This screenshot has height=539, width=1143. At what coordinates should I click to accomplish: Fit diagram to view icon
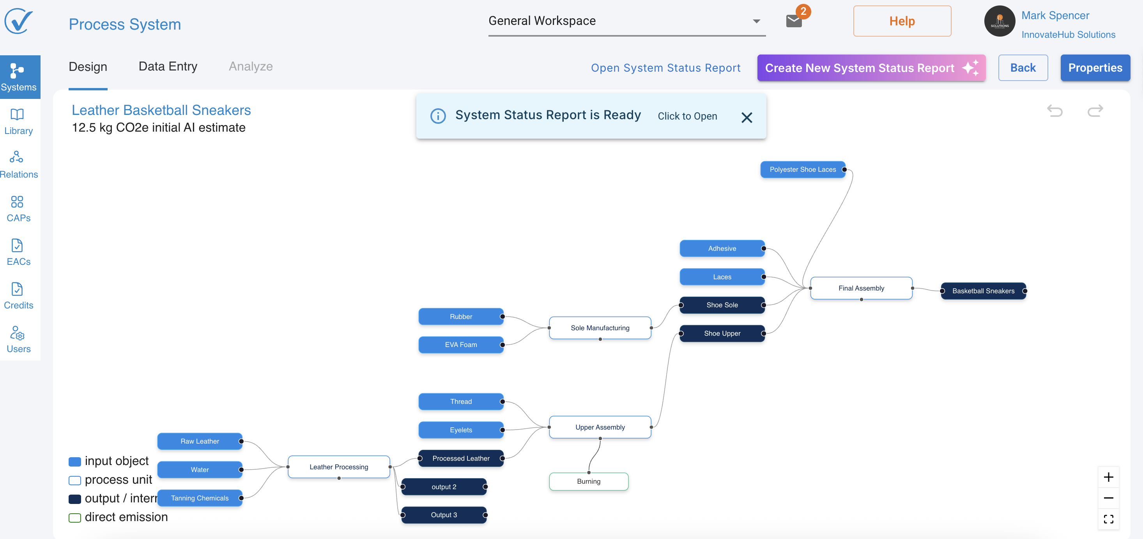pyautogui.click(x=1108, y=519)
